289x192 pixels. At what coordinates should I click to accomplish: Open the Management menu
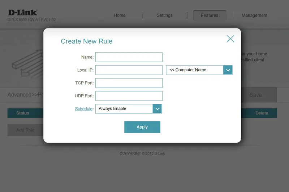pos(254,15)
